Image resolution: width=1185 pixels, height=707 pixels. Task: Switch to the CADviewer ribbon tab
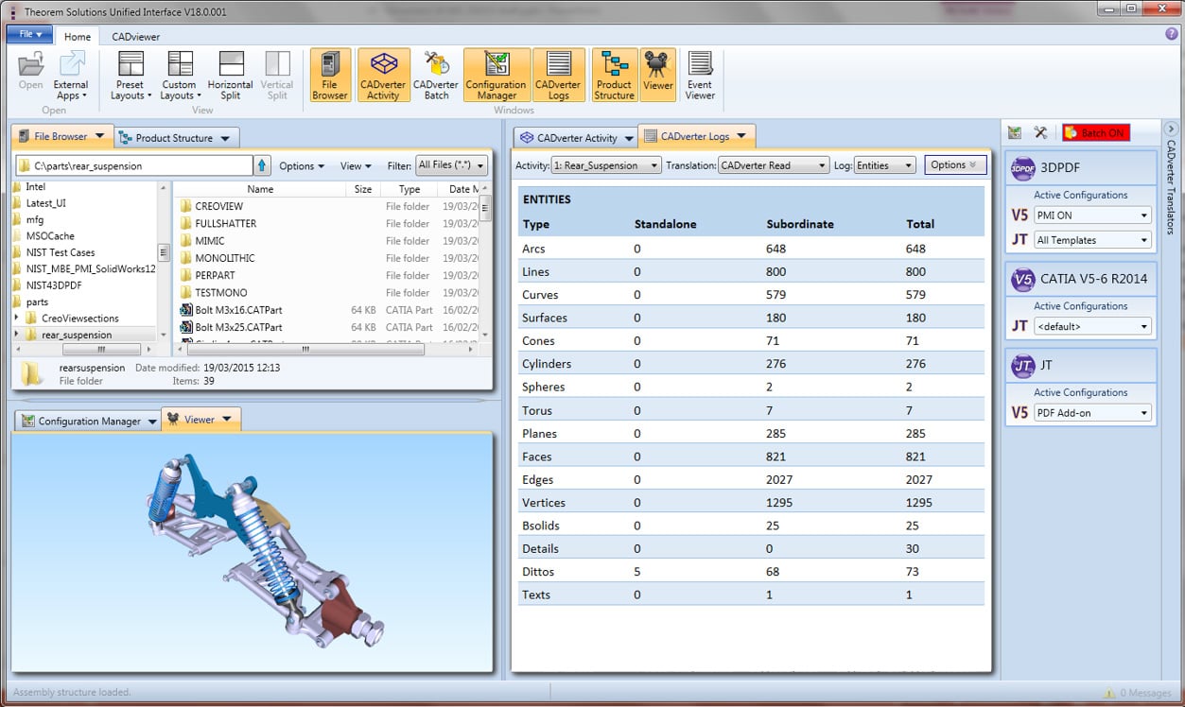[135, 37]
